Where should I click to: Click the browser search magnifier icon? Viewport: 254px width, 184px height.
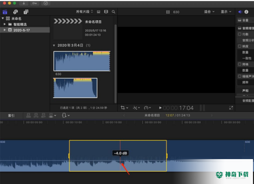113,12
